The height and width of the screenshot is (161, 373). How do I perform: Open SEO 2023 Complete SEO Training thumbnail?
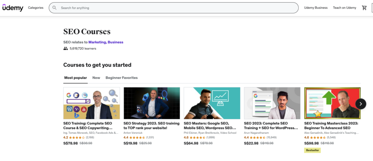pyautogui.click(x=272, y=103)
